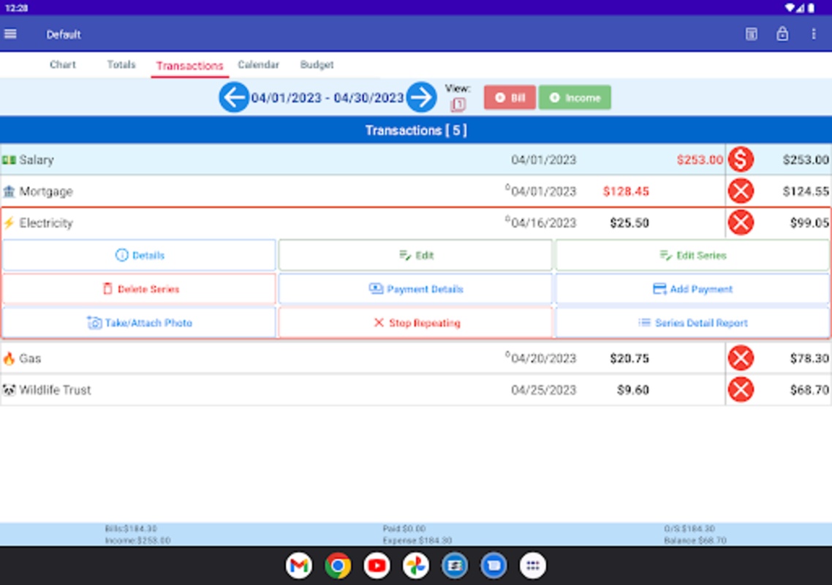Click Wildlife Trust amount $9.60
832x585 pixels.
pyautogui.click(x=633, y=390)
